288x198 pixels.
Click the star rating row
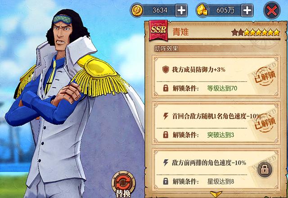256,32
